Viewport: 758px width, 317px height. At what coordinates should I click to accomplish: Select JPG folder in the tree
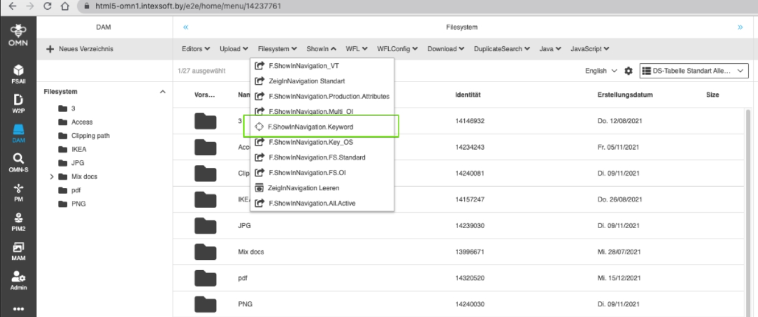click(71, 162)
